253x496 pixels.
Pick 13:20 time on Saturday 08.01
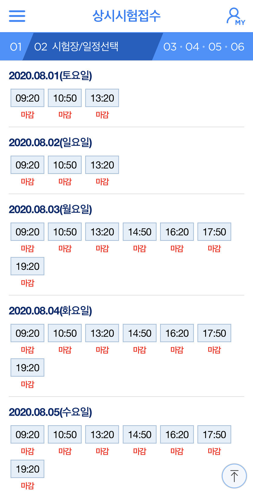coord(102,98)
